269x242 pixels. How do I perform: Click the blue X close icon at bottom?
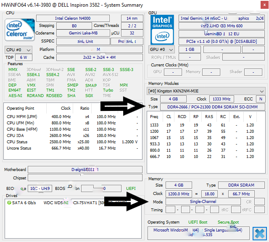pyautogui.click(x=260, y=234)
